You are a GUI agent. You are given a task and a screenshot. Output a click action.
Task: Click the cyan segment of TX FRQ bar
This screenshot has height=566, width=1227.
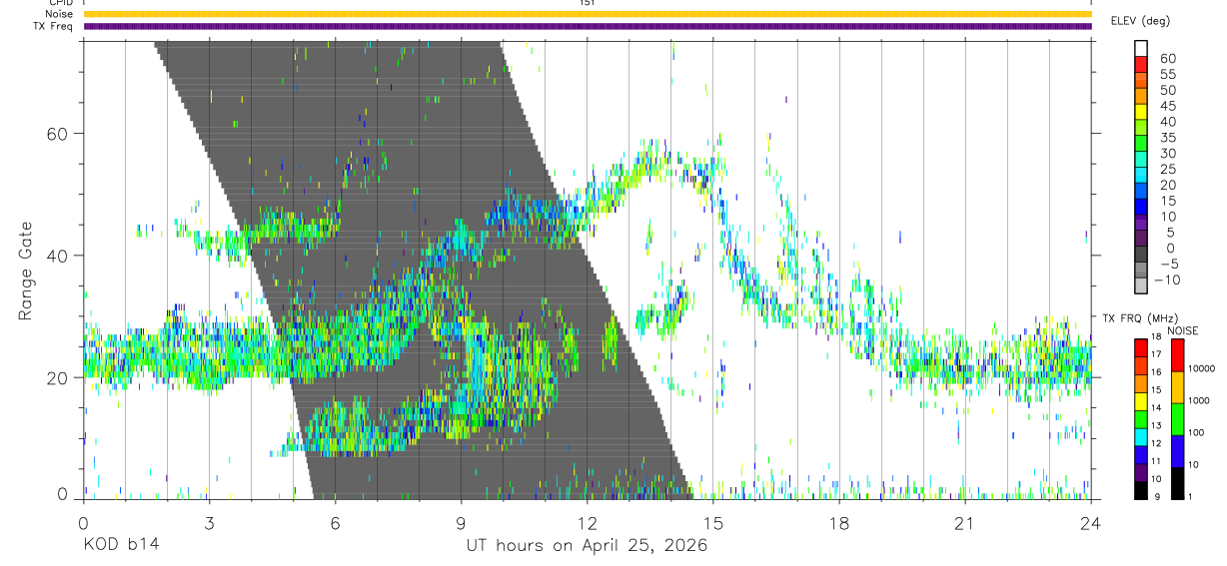(1141, 436)
